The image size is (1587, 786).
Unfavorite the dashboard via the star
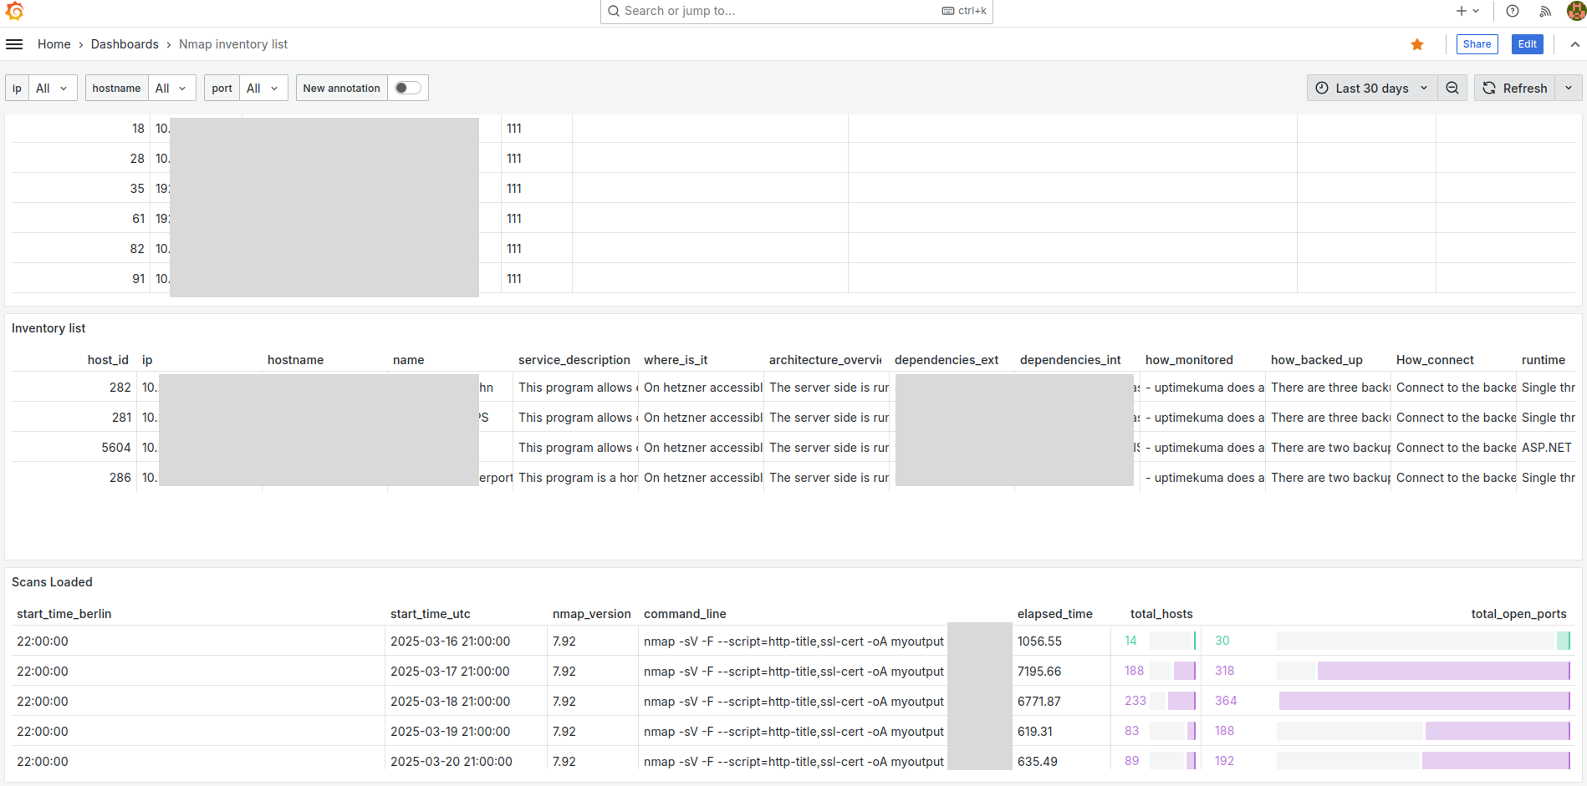point(1417,44)
